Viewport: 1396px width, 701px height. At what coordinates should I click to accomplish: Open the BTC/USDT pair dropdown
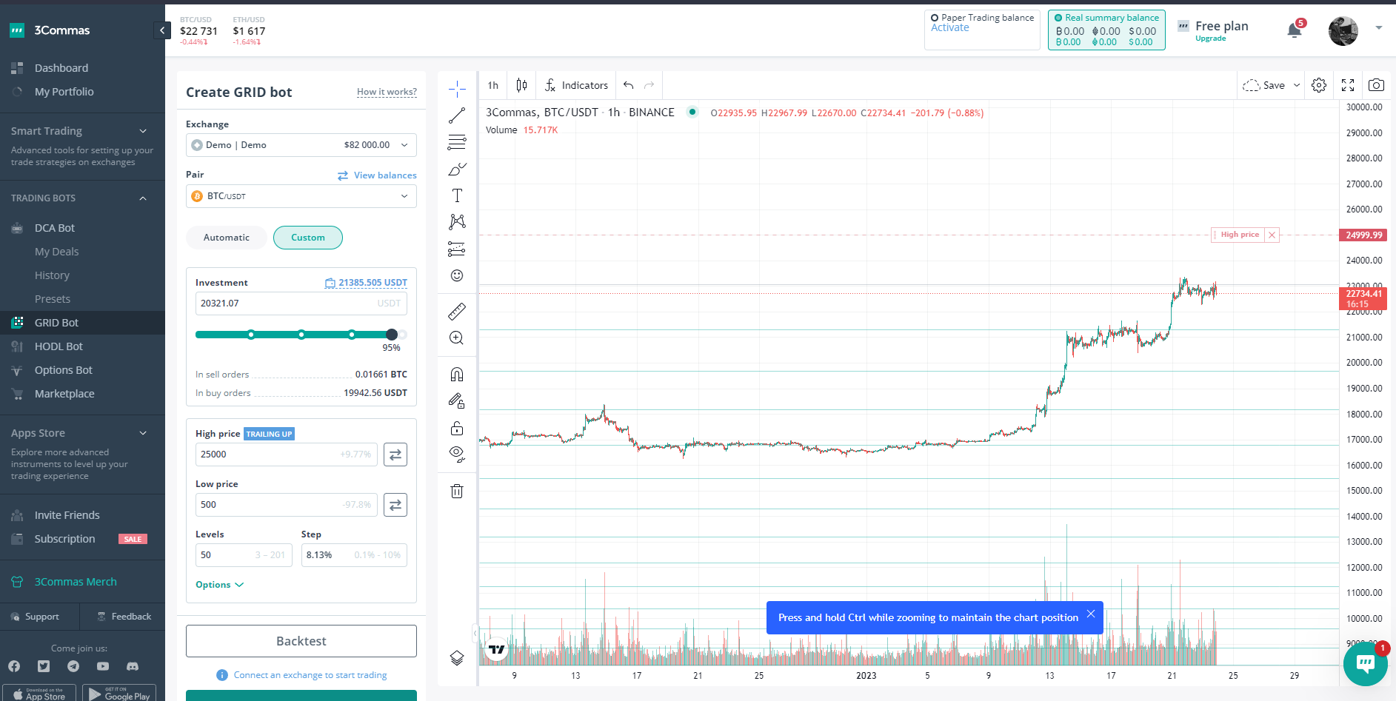point(301,196)
